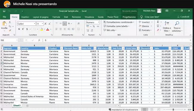This screenshot has width=194, height=111.
Task: Apply yellow fill color
Action: (x=42, y=29)
